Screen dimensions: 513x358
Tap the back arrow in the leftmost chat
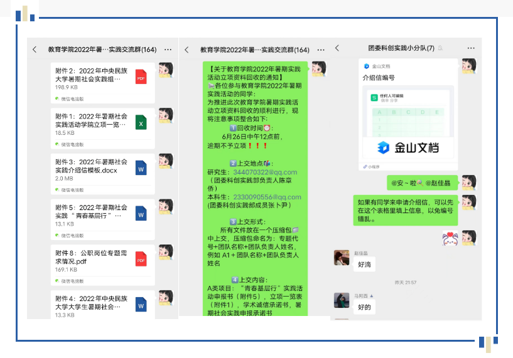tap(35, 50)
